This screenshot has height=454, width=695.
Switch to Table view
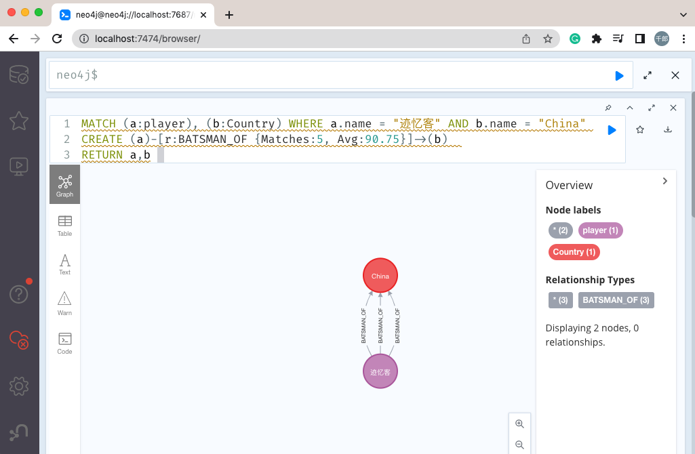(64, 226)
